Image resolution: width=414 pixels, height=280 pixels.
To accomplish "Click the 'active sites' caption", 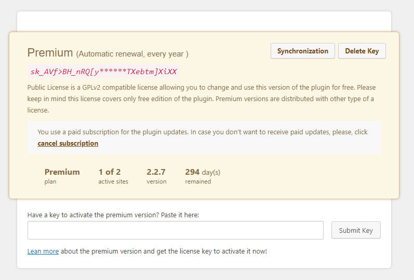I will click(x=113, y=181).
